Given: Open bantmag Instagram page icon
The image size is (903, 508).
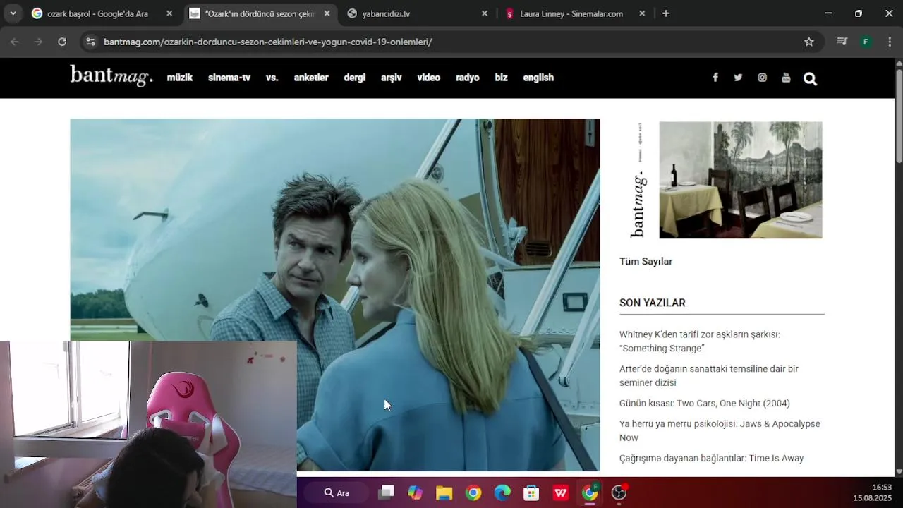Looking at the screenshot, I should 762,78.
